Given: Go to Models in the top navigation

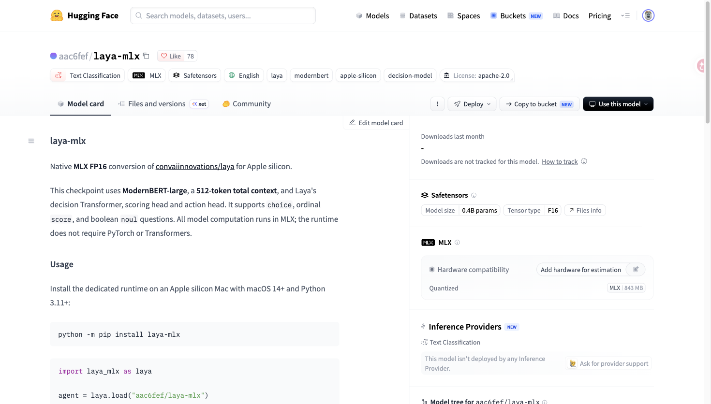Looking at the screenshot, I should [372, 15].
